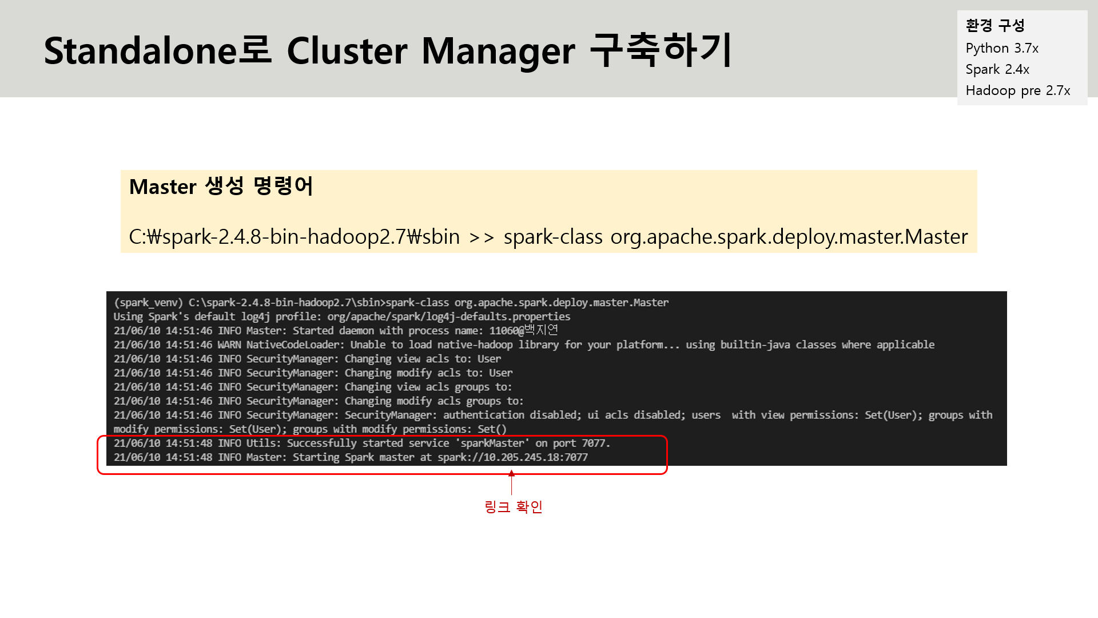Click the 'C:₩spark-2.4.8-bin-hadoop2.7₩sbin' path text
1098x618 pixels.
coord(294,236)
